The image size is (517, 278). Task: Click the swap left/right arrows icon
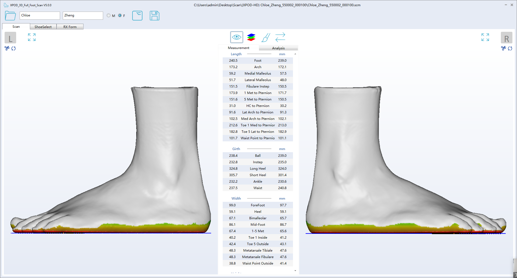tap(280, 37)
